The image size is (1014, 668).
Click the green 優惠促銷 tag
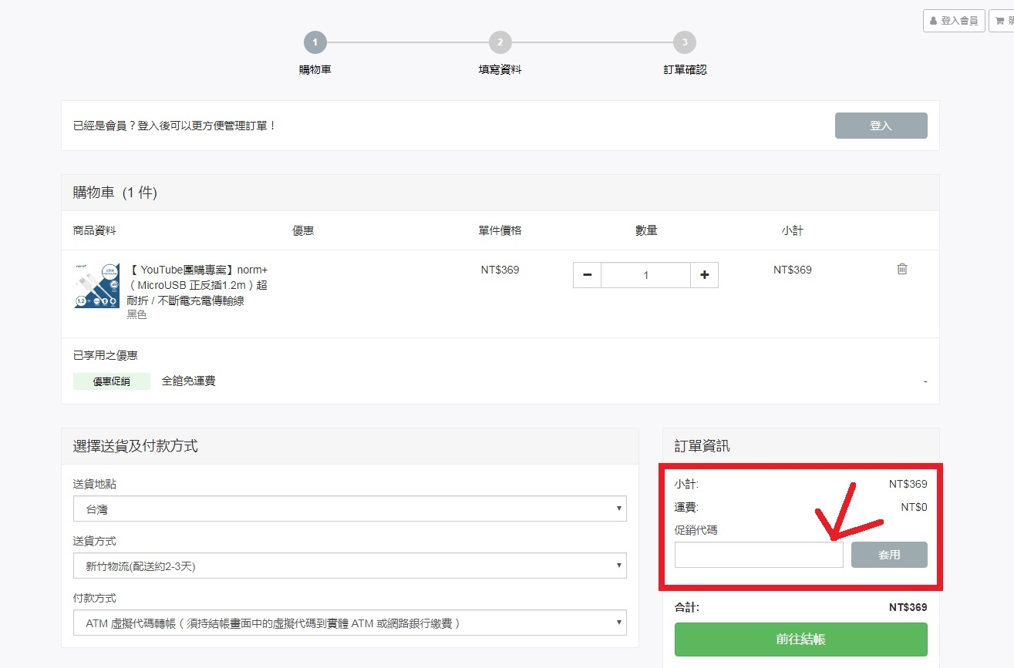click(112, 381)
